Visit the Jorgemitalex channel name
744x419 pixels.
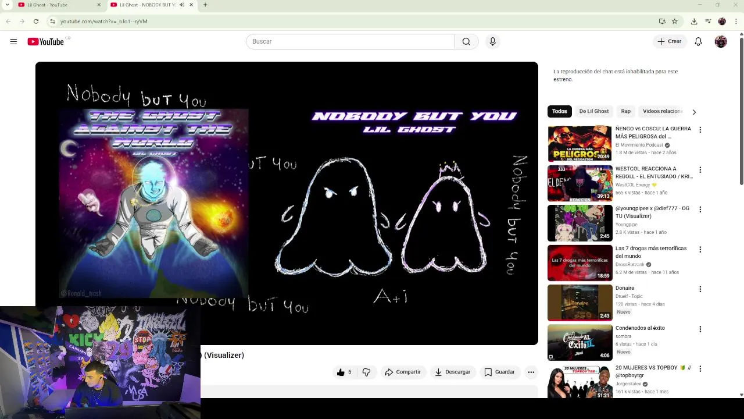pos(628,384)
